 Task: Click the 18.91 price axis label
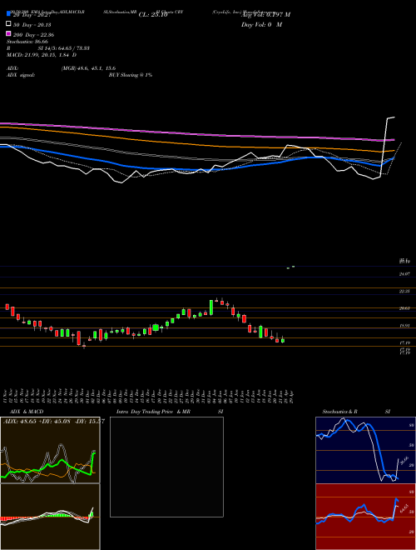tap(404, 326)
